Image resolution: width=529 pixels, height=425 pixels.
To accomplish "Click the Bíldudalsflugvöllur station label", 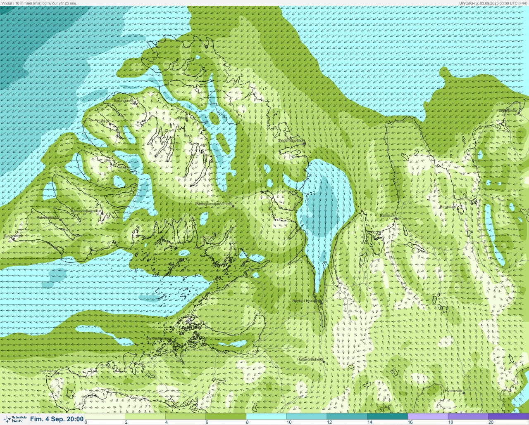I will [86, 210].
